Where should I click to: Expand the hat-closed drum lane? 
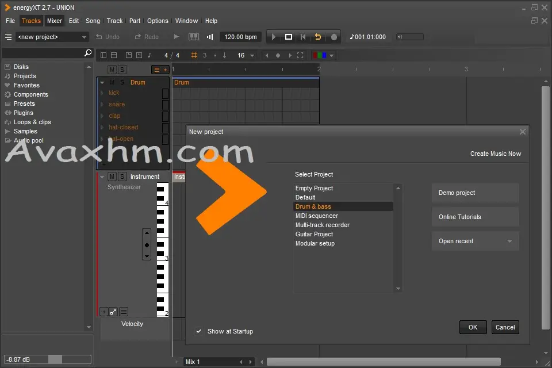pos(102,127)
